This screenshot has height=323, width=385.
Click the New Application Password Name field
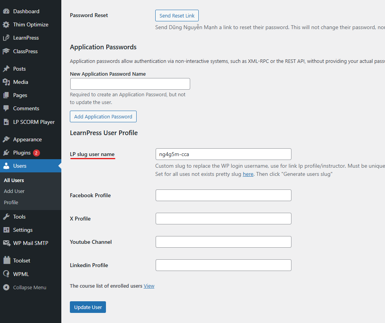[130, 84]
